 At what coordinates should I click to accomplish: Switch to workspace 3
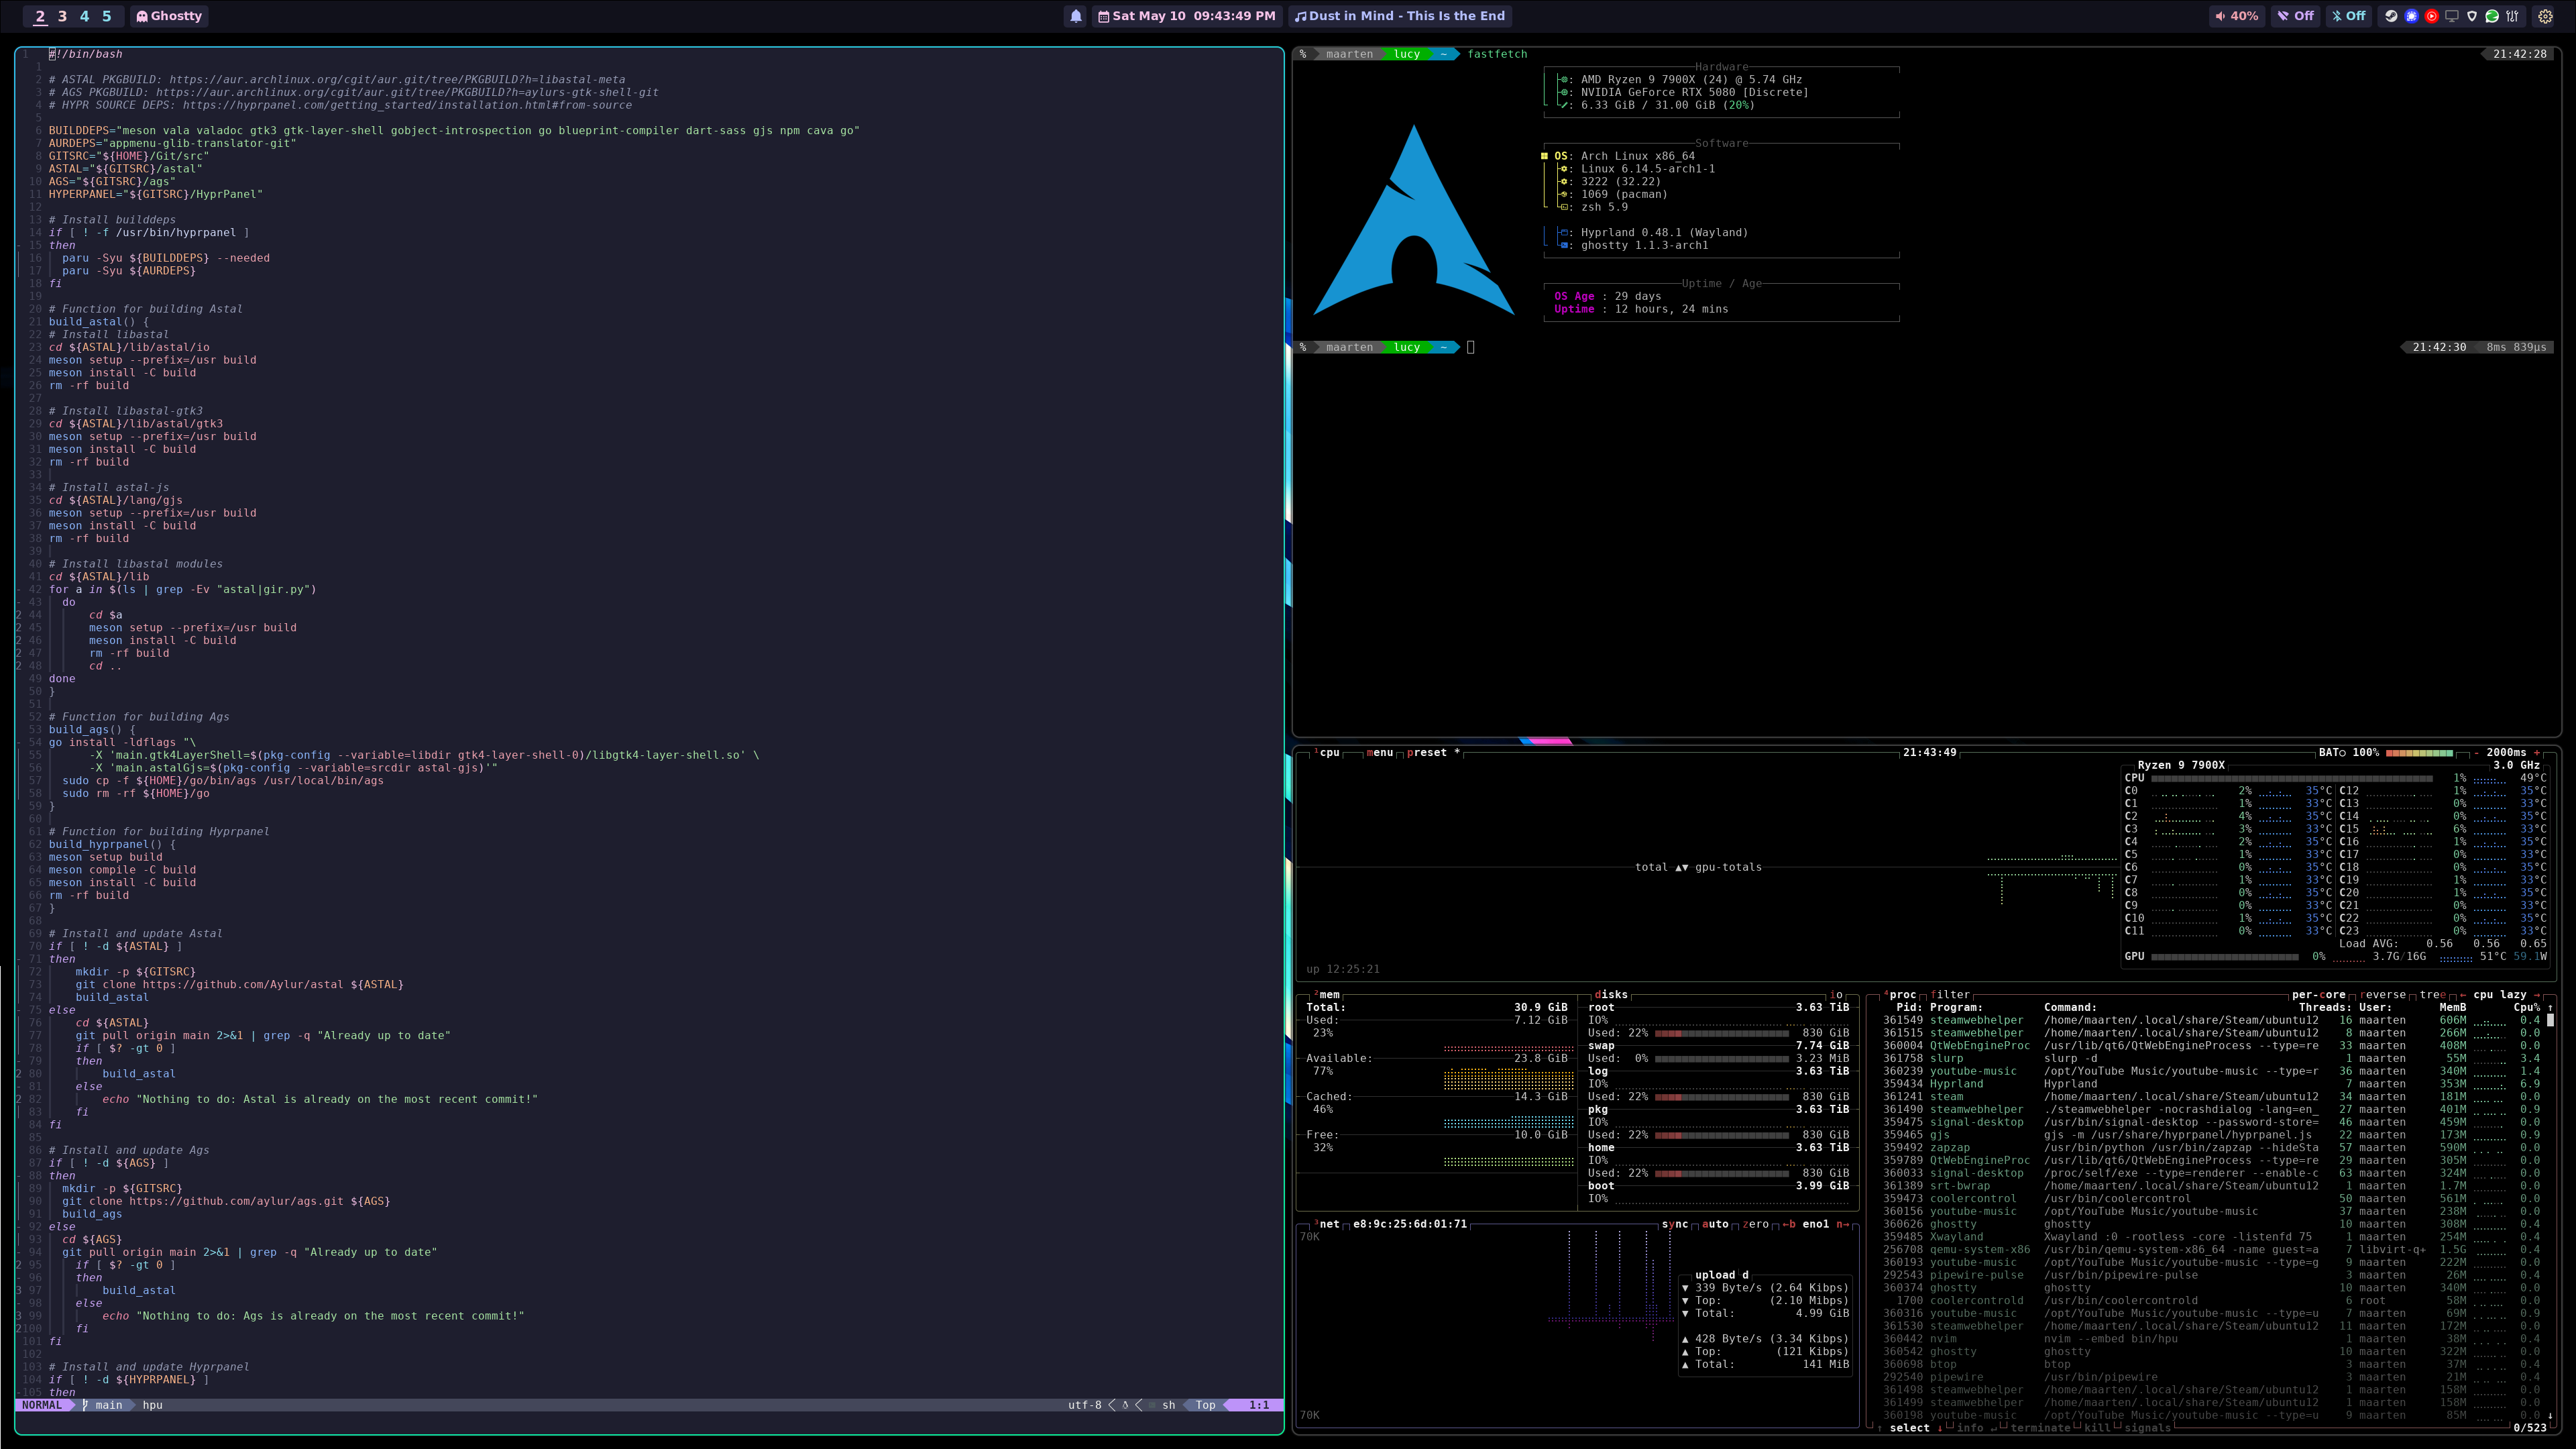[62, 16]
